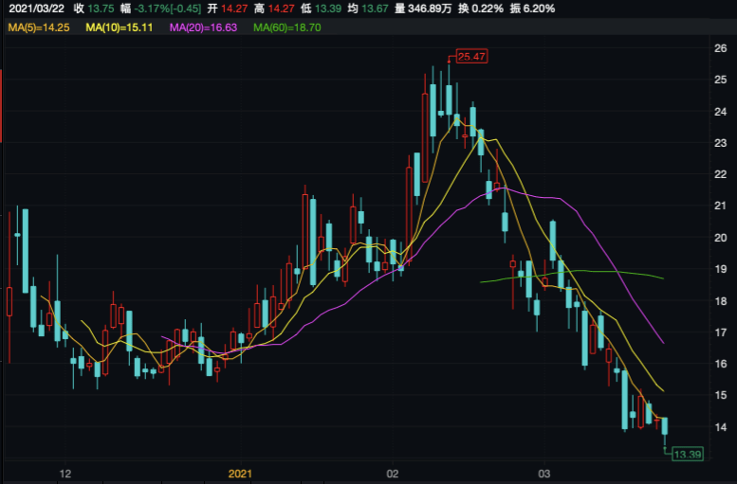Click the MA(5)=14.25 indicator label
737x484 pixels.
(x=39, y=27)
